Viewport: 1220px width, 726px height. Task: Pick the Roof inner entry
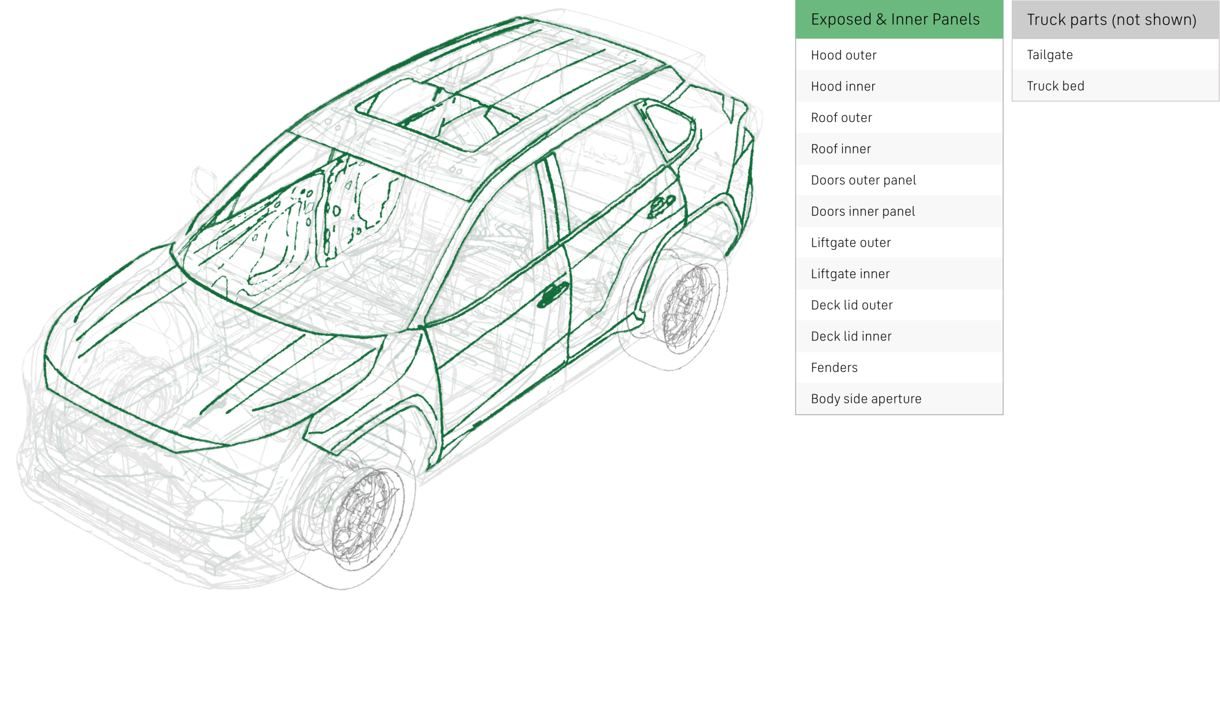[898, 149]
